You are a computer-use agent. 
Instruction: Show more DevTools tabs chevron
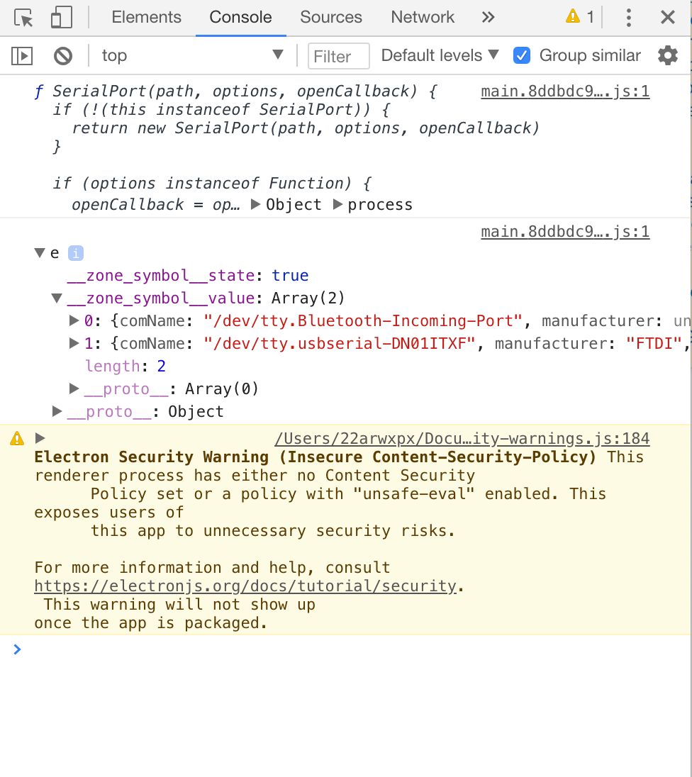click(489, 17)
